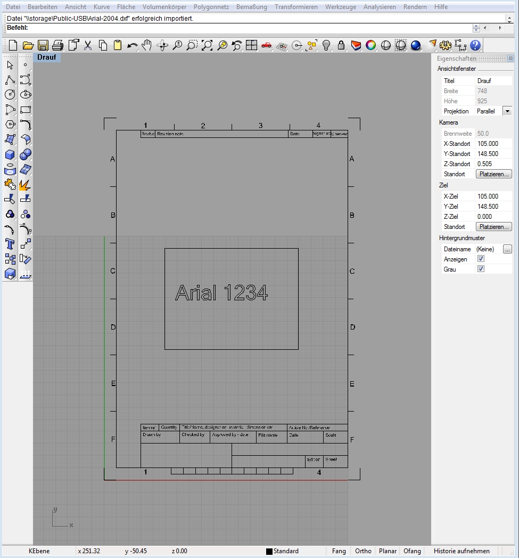Viewport: 519px width, 558px height.
Task: Select the Drauf viewport title tab
Action: point(47,58)
